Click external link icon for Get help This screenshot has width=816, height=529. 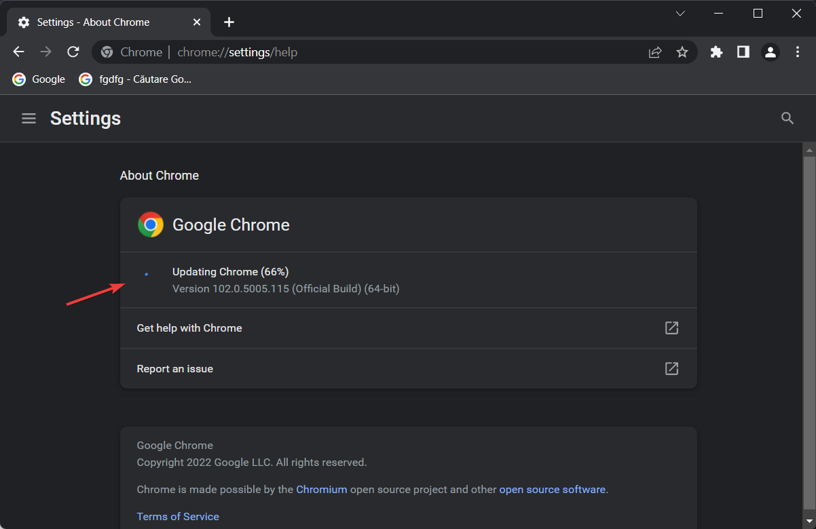tap(671, 328)
